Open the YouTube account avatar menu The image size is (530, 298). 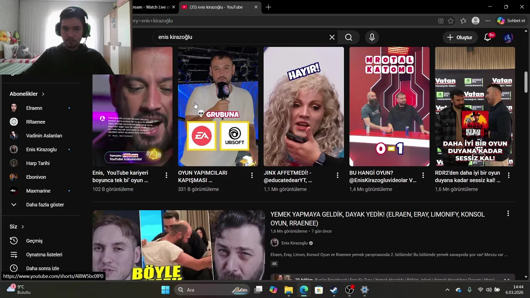(508, 37)
